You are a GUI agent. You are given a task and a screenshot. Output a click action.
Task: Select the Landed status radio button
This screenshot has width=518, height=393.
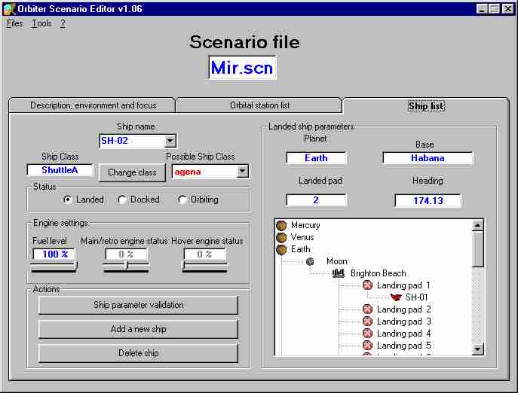[x=67, y=200]
